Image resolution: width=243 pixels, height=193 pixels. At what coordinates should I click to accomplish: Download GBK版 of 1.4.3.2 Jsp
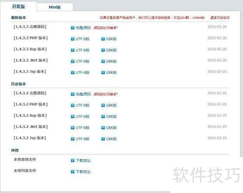[111, 139]
